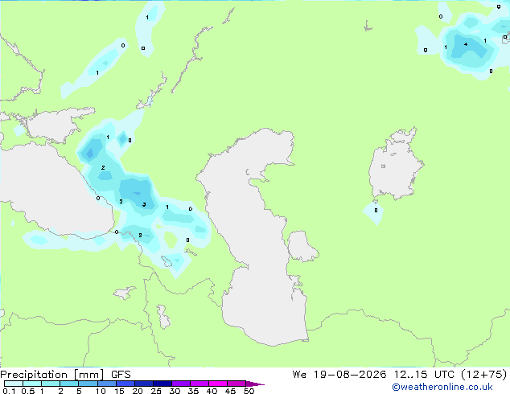Click the '0.5' legend scale label
Viewport: 510px width, 394px height.
point(28,391)
